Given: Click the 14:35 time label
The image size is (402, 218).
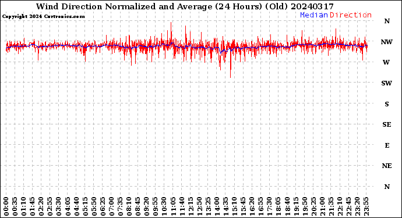Looking at the screenshot, I should click(225, 206).
